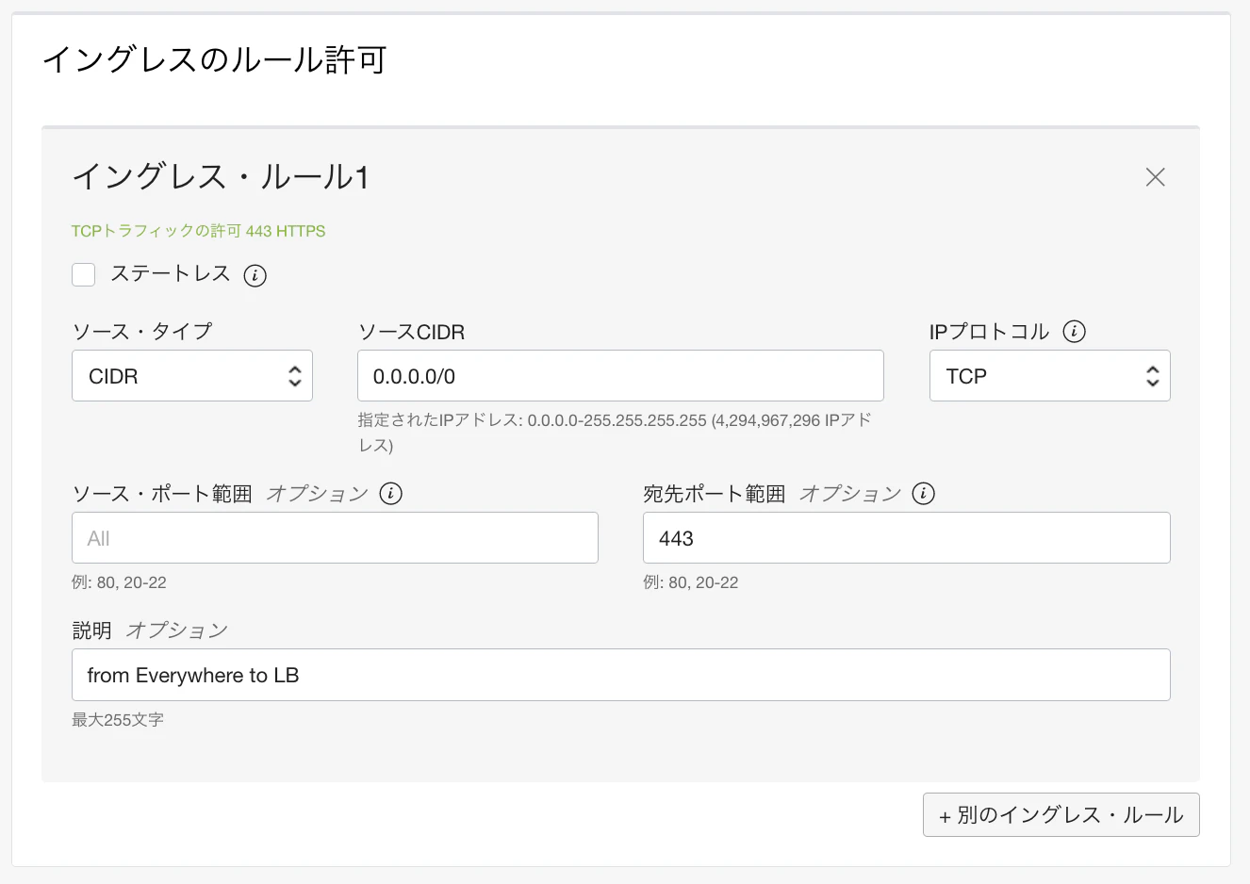Screen dimensions: 1250x884
Task: Click the ソース・ポート範囲 input field
Action: 335,538
